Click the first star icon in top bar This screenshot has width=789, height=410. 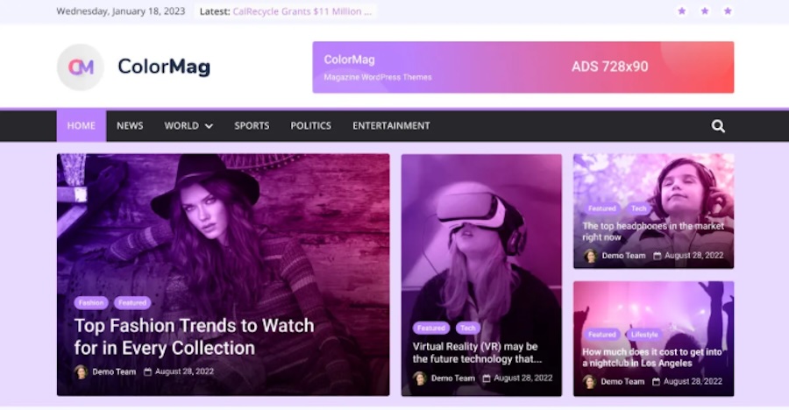pos(682,11)
